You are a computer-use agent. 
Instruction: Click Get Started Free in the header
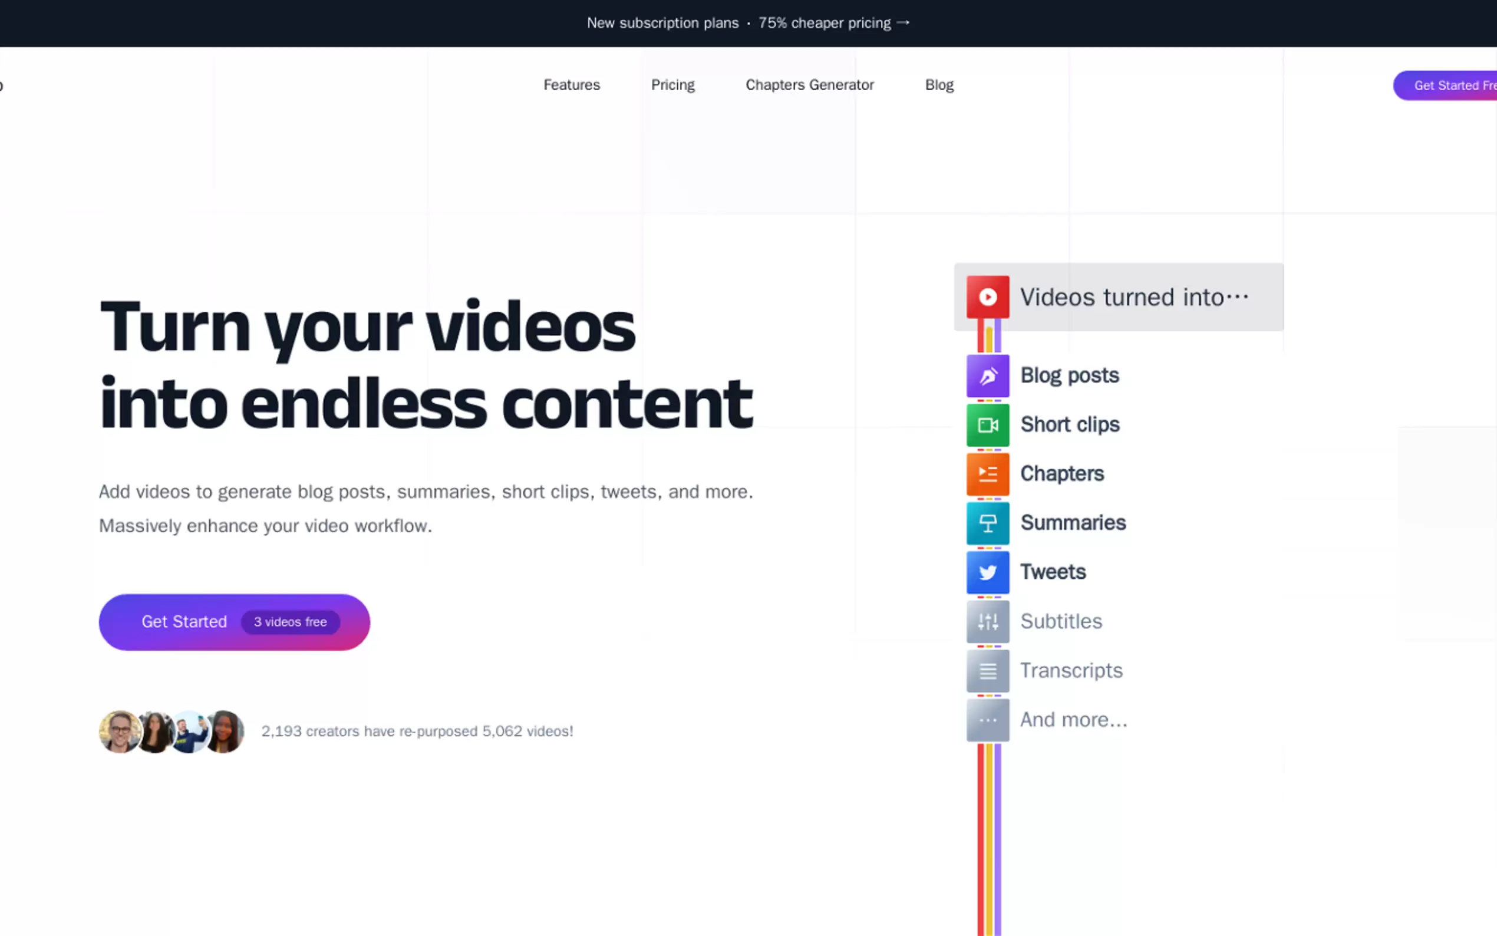point(1455,85)
